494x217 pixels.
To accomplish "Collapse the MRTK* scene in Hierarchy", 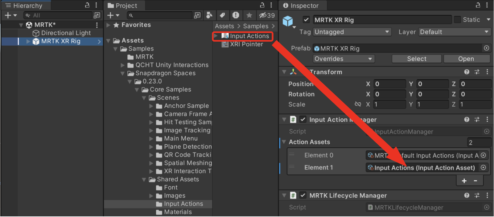I will [21, 25].
